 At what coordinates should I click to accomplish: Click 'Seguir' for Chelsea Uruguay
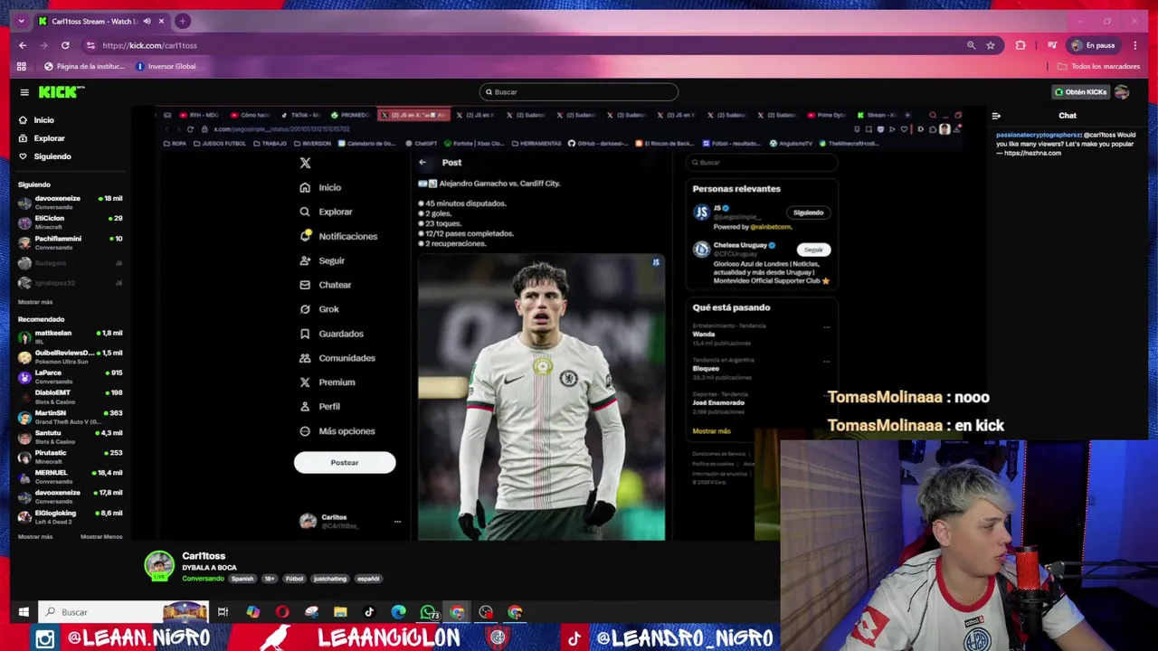(813, 250)
